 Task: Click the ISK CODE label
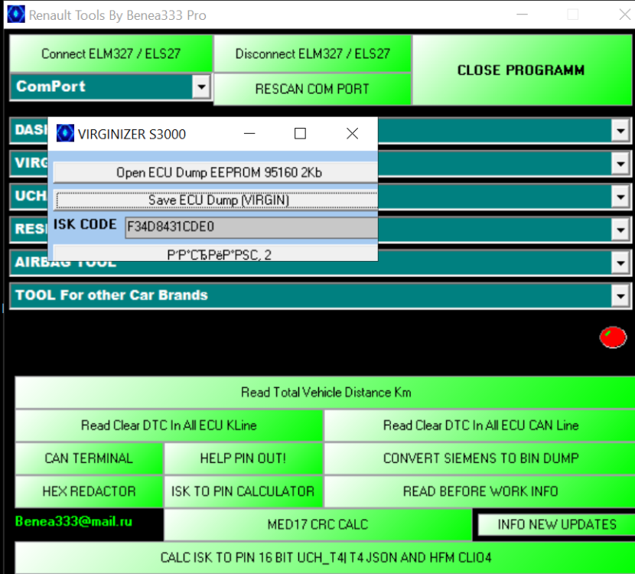pyautogui.click(x=85, y=224)
